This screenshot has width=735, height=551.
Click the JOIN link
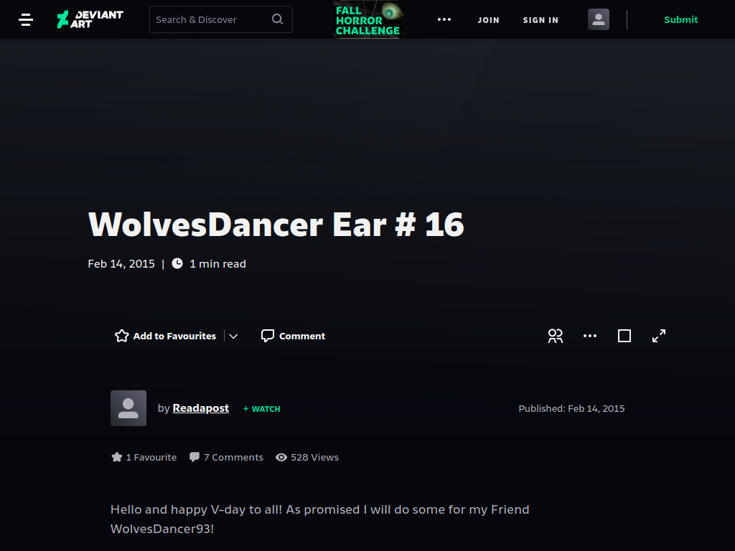(x=488, y=20)
